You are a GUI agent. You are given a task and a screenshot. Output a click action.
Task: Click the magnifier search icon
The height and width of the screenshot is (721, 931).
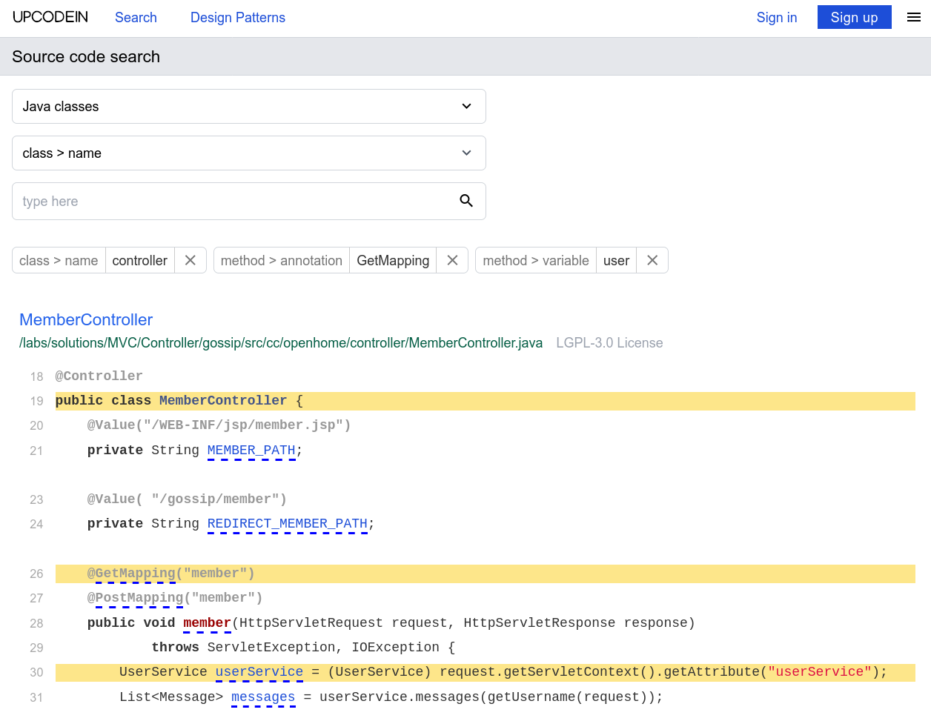pyautogui.click(x=466, y=201)
